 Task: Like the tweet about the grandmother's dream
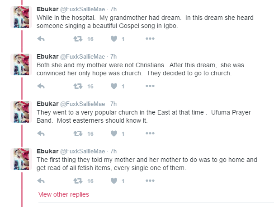click(x=114, y=39)
